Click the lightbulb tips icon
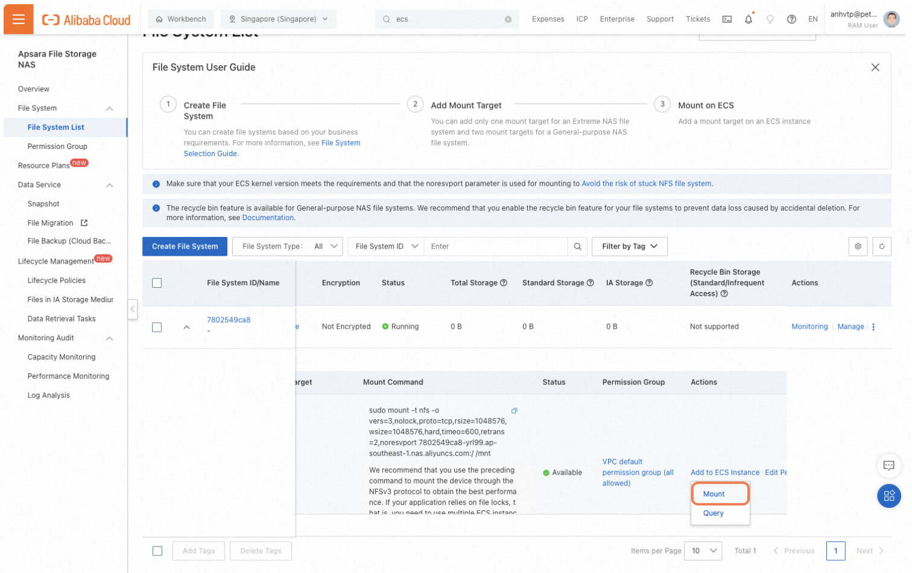The width and height of the screenshot is (912, 573). click(x=770, y=19)
